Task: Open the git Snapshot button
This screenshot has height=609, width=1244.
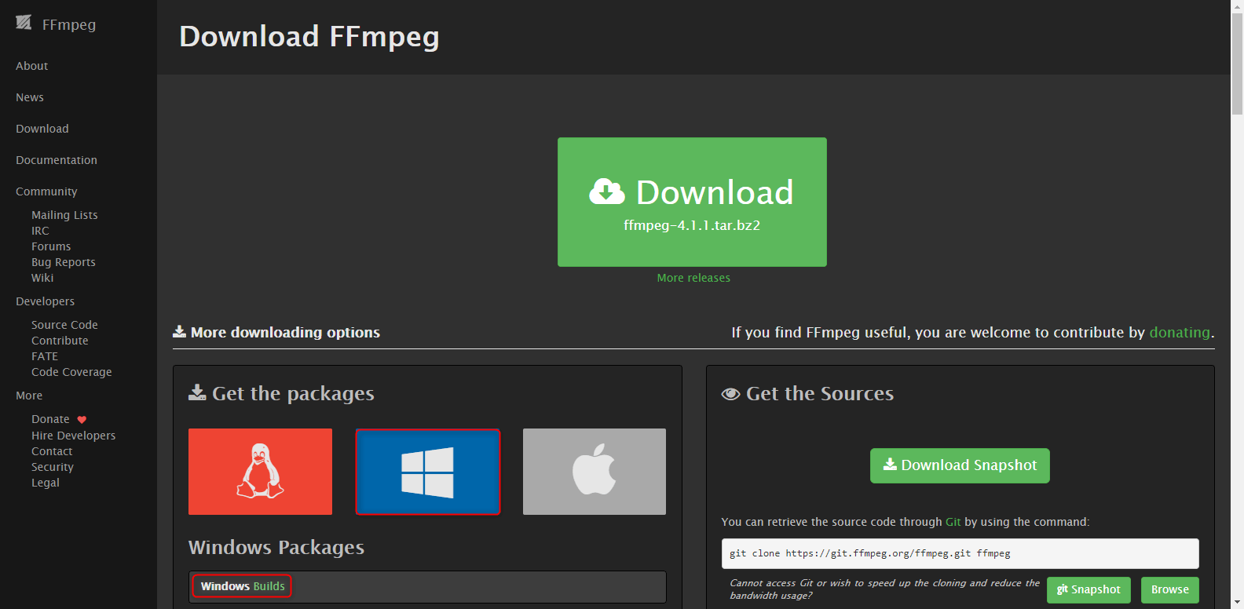Action: (x=1088, y=590)
